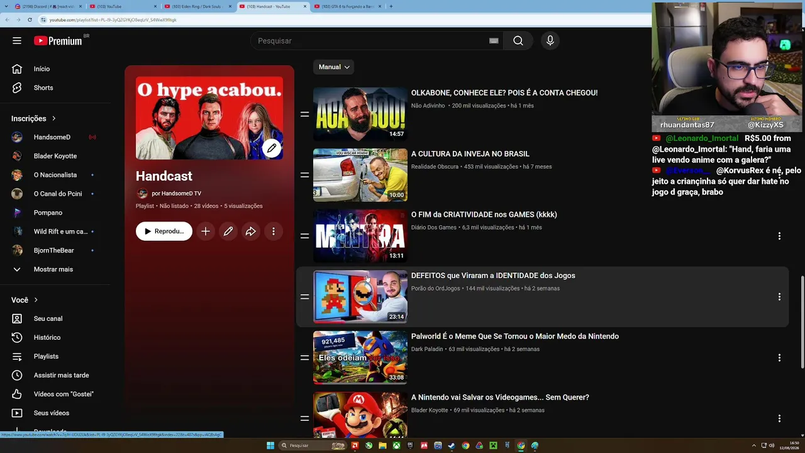Open options for the Palworld video

pos(779,357)
